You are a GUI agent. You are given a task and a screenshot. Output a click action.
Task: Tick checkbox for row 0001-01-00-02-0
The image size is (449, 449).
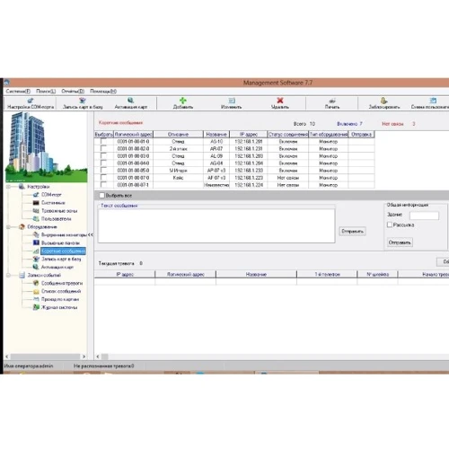click(103, 148)
